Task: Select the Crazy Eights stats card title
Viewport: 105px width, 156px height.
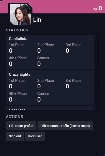Action: coord(20,74)
